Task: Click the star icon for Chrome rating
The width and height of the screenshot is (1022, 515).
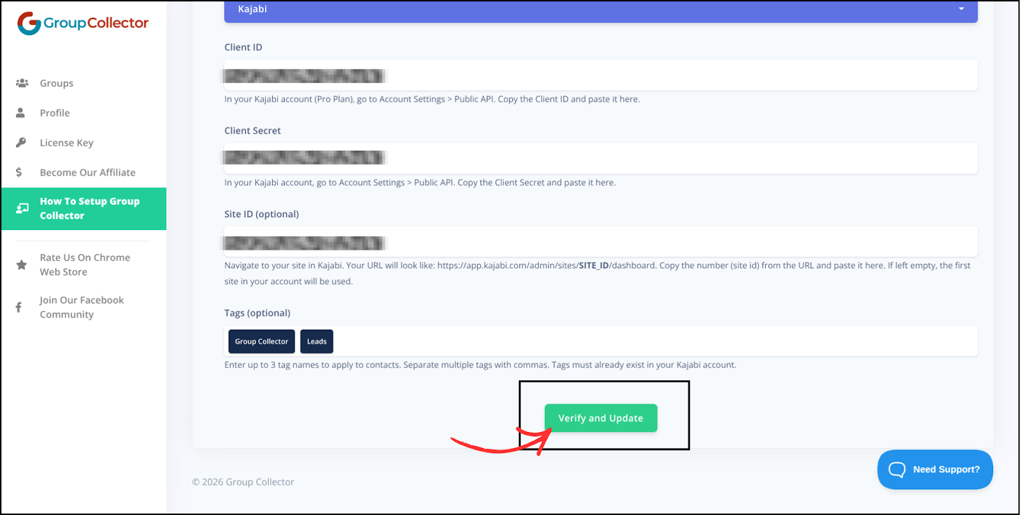Action: 22,265
